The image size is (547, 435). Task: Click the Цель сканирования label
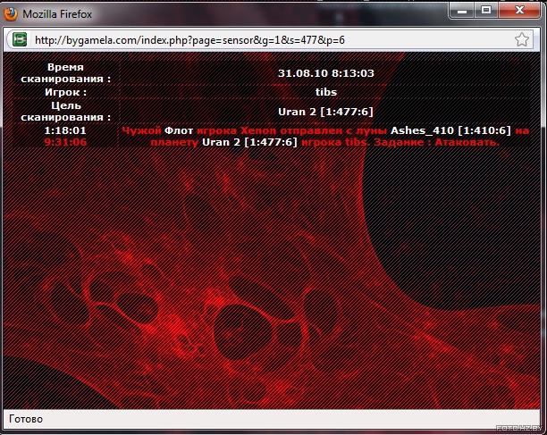point(65,111)
